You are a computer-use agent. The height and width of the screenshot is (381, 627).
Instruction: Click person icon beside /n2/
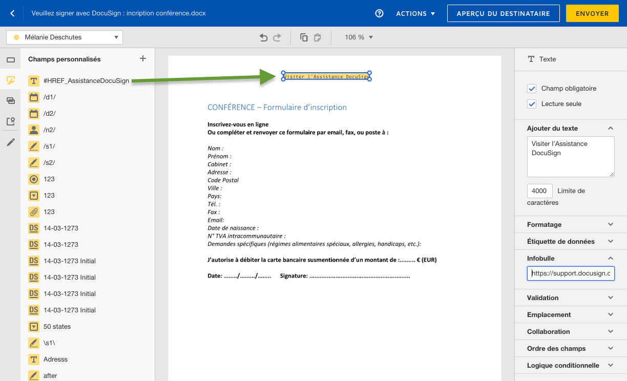[34, 130]
